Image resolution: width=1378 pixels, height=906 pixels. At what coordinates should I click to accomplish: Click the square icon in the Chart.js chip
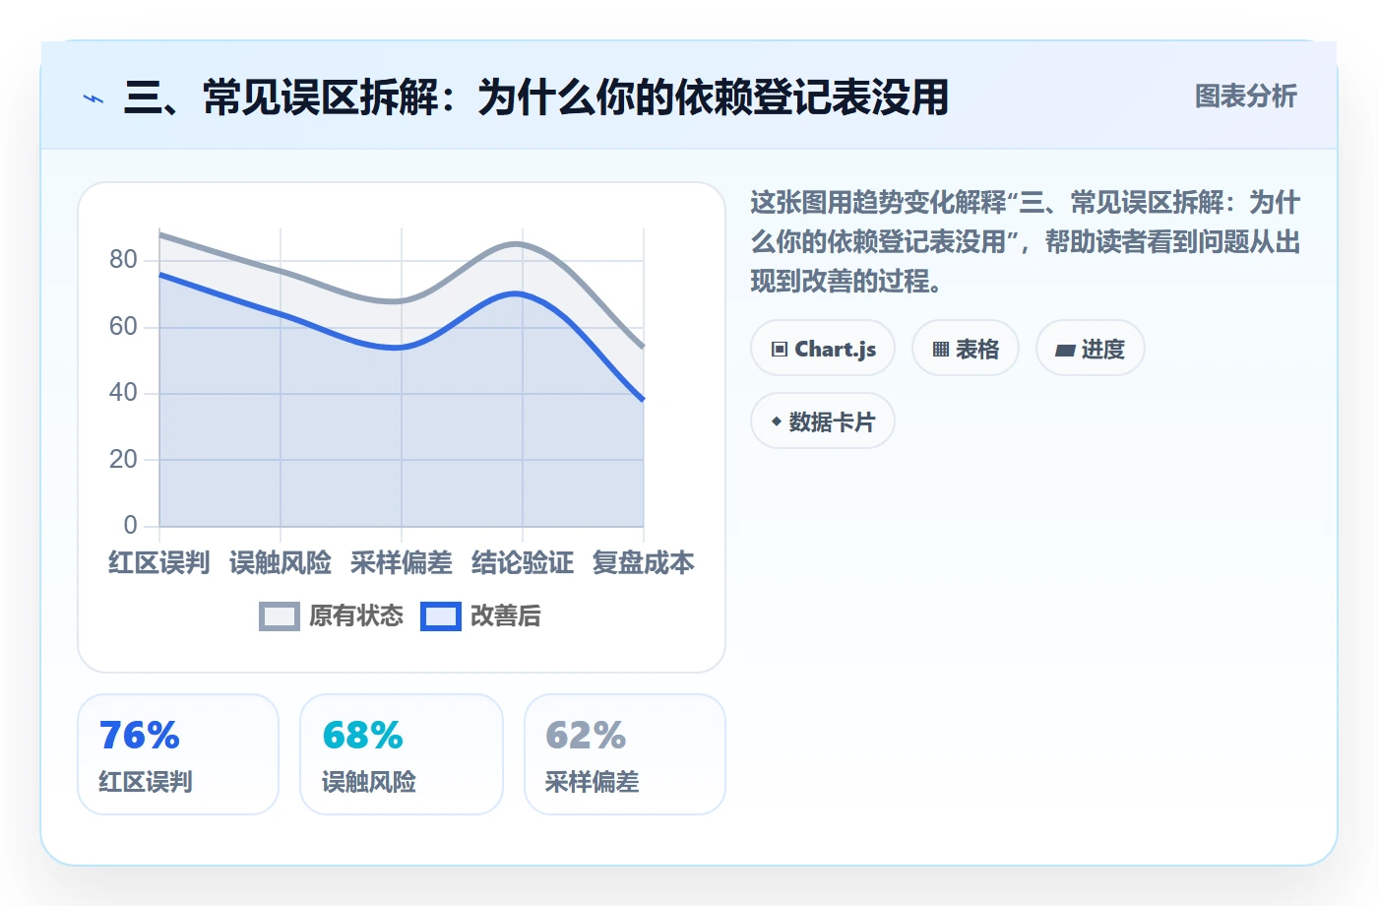point(780,350)
